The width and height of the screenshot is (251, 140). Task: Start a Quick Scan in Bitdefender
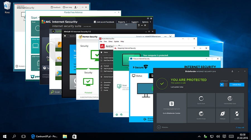point(201,100)
